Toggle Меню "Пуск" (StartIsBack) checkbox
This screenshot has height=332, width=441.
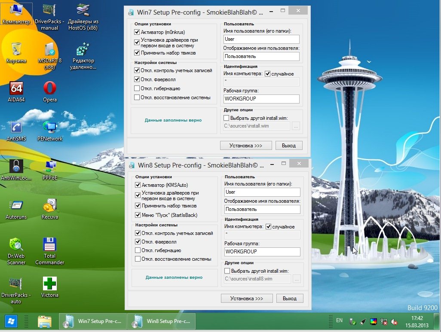pos(138,215)
